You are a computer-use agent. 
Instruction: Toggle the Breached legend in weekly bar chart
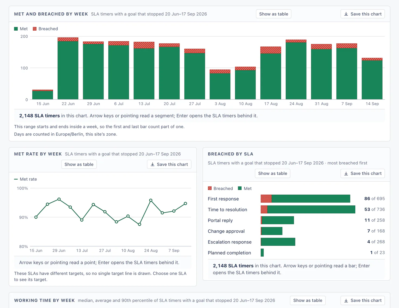point(45,29)
